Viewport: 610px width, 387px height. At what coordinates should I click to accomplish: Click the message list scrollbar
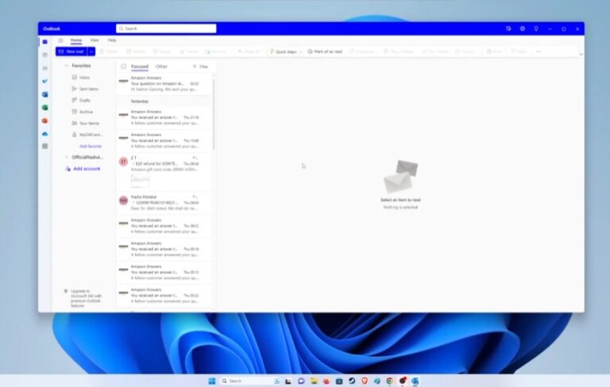214,116
